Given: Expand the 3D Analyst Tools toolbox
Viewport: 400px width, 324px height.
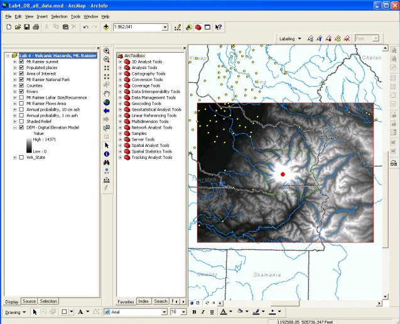Looking at the screenshot, I should coord(120,62).
